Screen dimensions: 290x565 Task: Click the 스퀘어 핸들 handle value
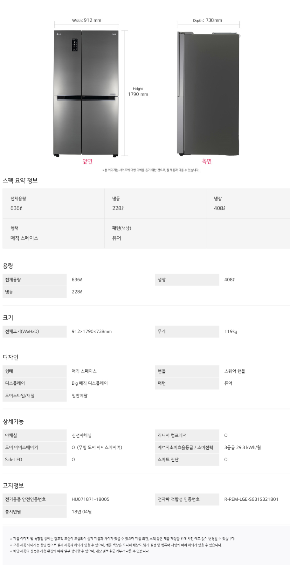click(235, 371)
